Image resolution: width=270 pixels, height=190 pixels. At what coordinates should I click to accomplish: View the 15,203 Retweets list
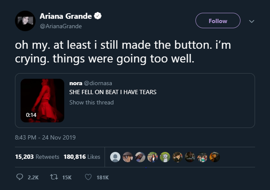pos(37,157)
